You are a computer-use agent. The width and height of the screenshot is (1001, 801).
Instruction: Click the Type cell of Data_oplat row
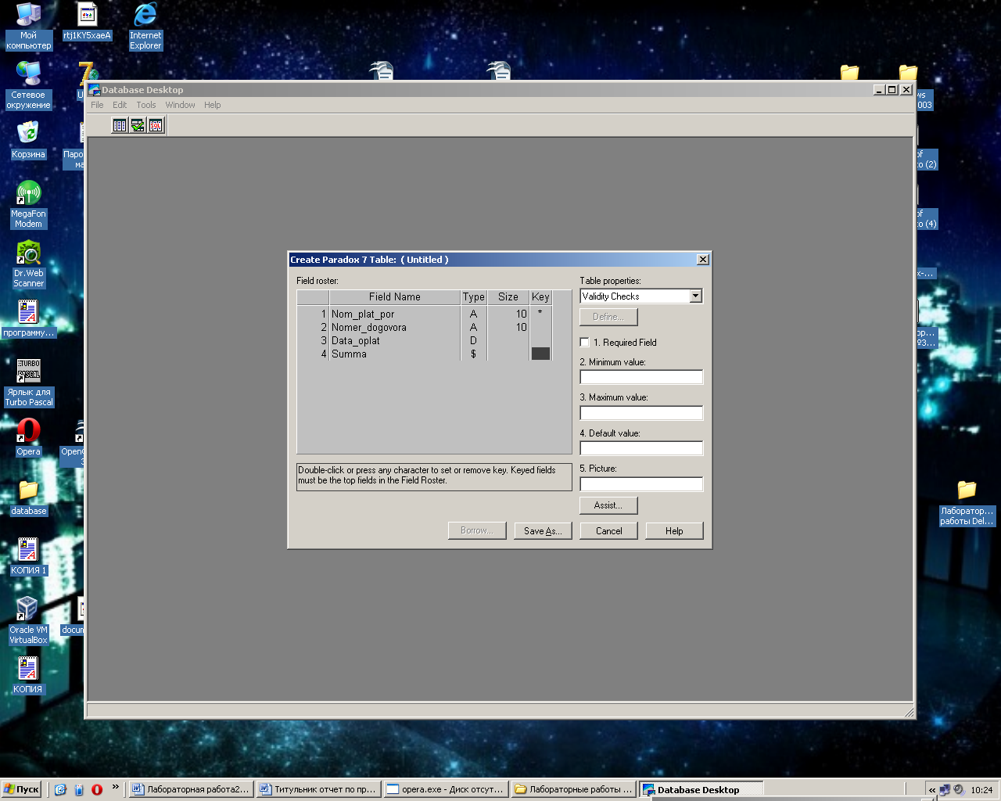473,340
